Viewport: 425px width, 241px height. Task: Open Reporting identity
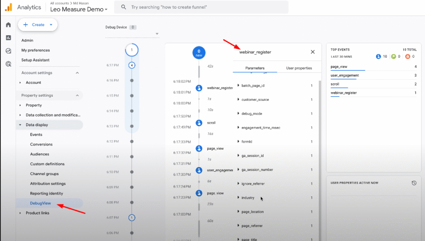click(x=46, y=193)
